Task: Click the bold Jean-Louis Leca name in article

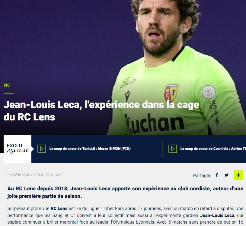Action: point(217,215)
